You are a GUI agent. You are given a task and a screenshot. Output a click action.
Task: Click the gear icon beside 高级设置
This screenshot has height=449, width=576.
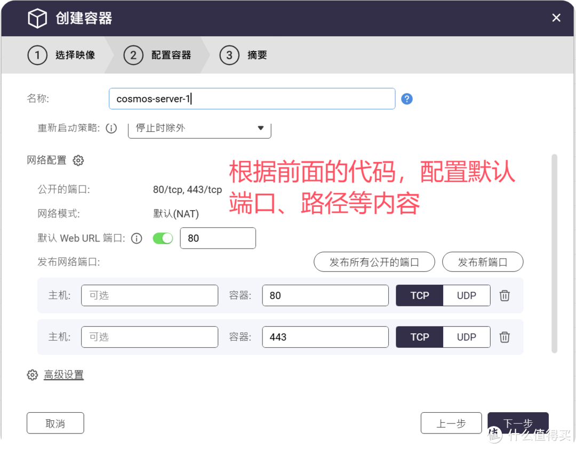(32, 375)
